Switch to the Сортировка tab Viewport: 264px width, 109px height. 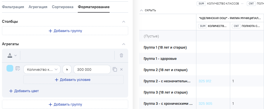click(63, 7)
